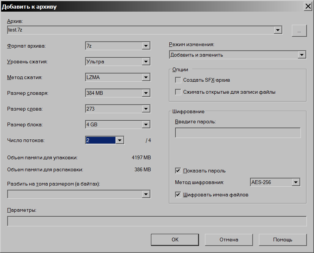314x253 pixels.
Task: Open the split volume size dropdown
Action: point(146,194)
